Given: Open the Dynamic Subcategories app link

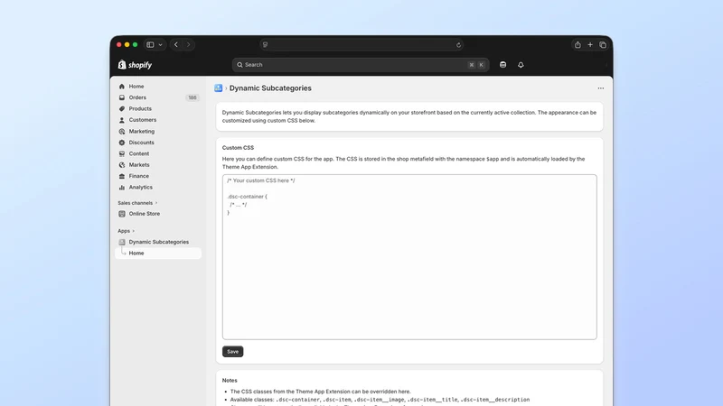Looking at the screenshot, I should 158,242.
